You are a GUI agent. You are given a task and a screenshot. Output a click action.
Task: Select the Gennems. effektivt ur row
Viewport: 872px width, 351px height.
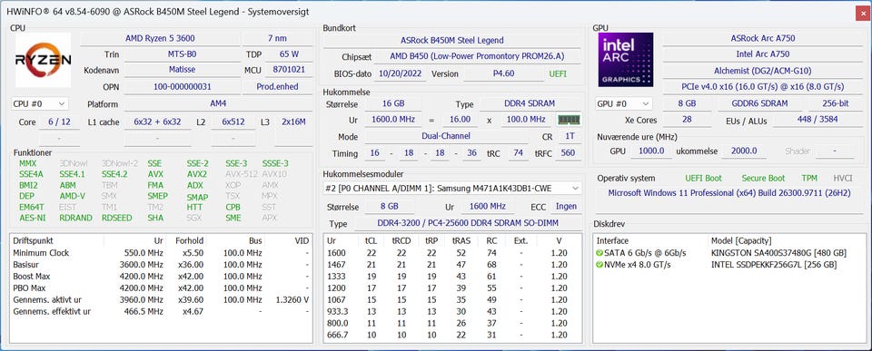tap(162, 312)
